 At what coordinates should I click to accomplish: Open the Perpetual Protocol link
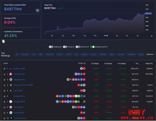[23, 85]
